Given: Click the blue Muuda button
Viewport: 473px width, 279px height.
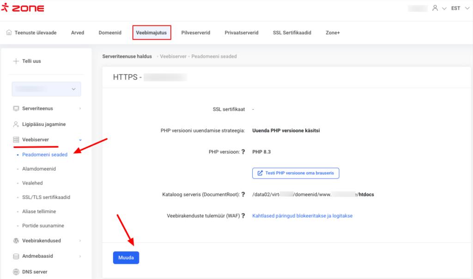Looking at the screenshot, I should [x=126, y=258].
